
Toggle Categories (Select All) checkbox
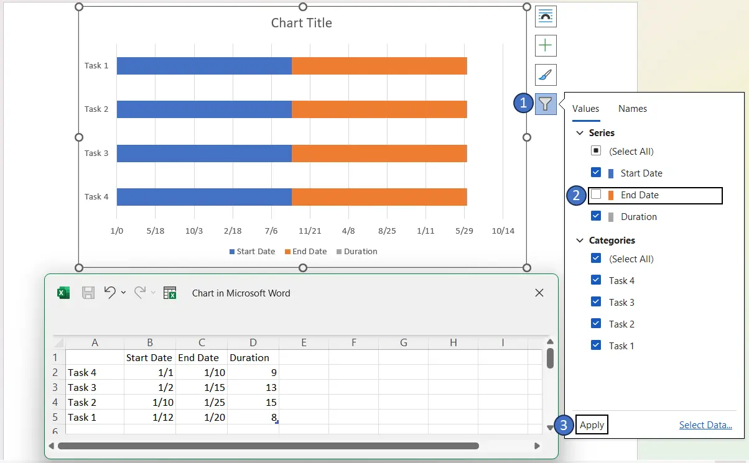[x=596, y=259]
